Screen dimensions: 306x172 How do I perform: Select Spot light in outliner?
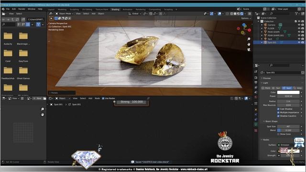(270, 39)
